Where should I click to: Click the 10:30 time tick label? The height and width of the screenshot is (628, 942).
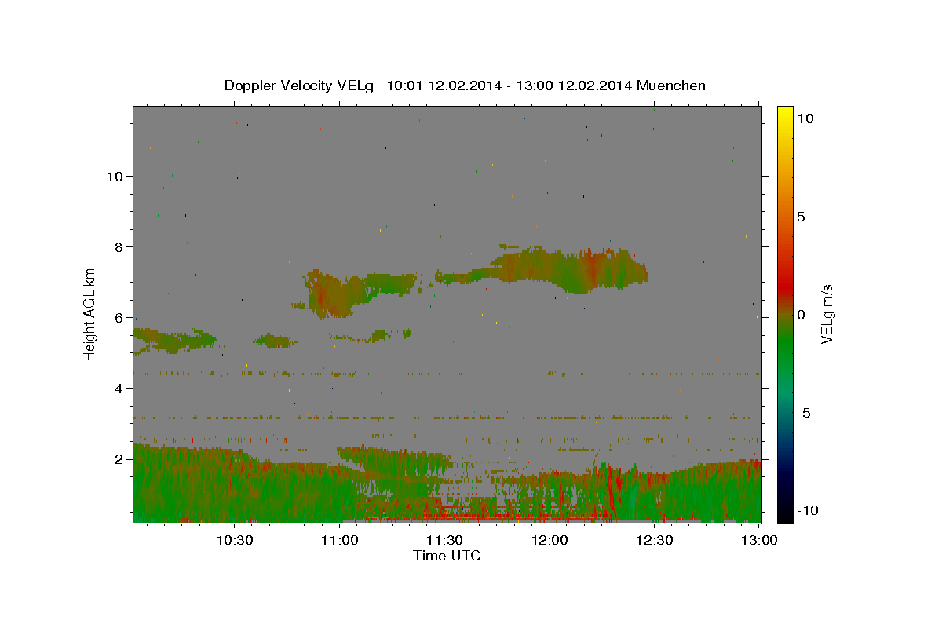[x=235, y=540]
